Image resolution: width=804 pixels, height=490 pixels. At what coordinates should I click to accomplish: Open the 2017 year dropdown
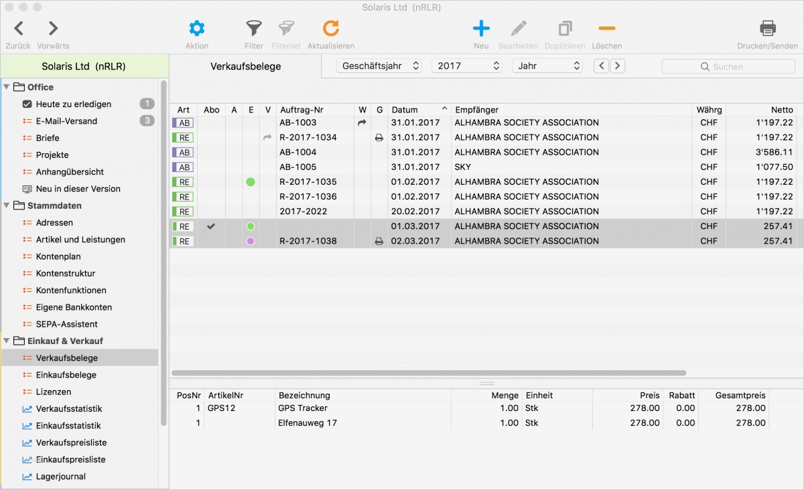pos(467,66)
